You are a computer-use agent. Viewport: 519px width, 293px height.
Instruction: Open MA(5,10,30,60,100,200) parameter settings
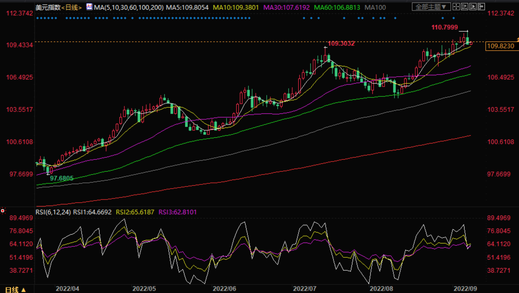129,7
